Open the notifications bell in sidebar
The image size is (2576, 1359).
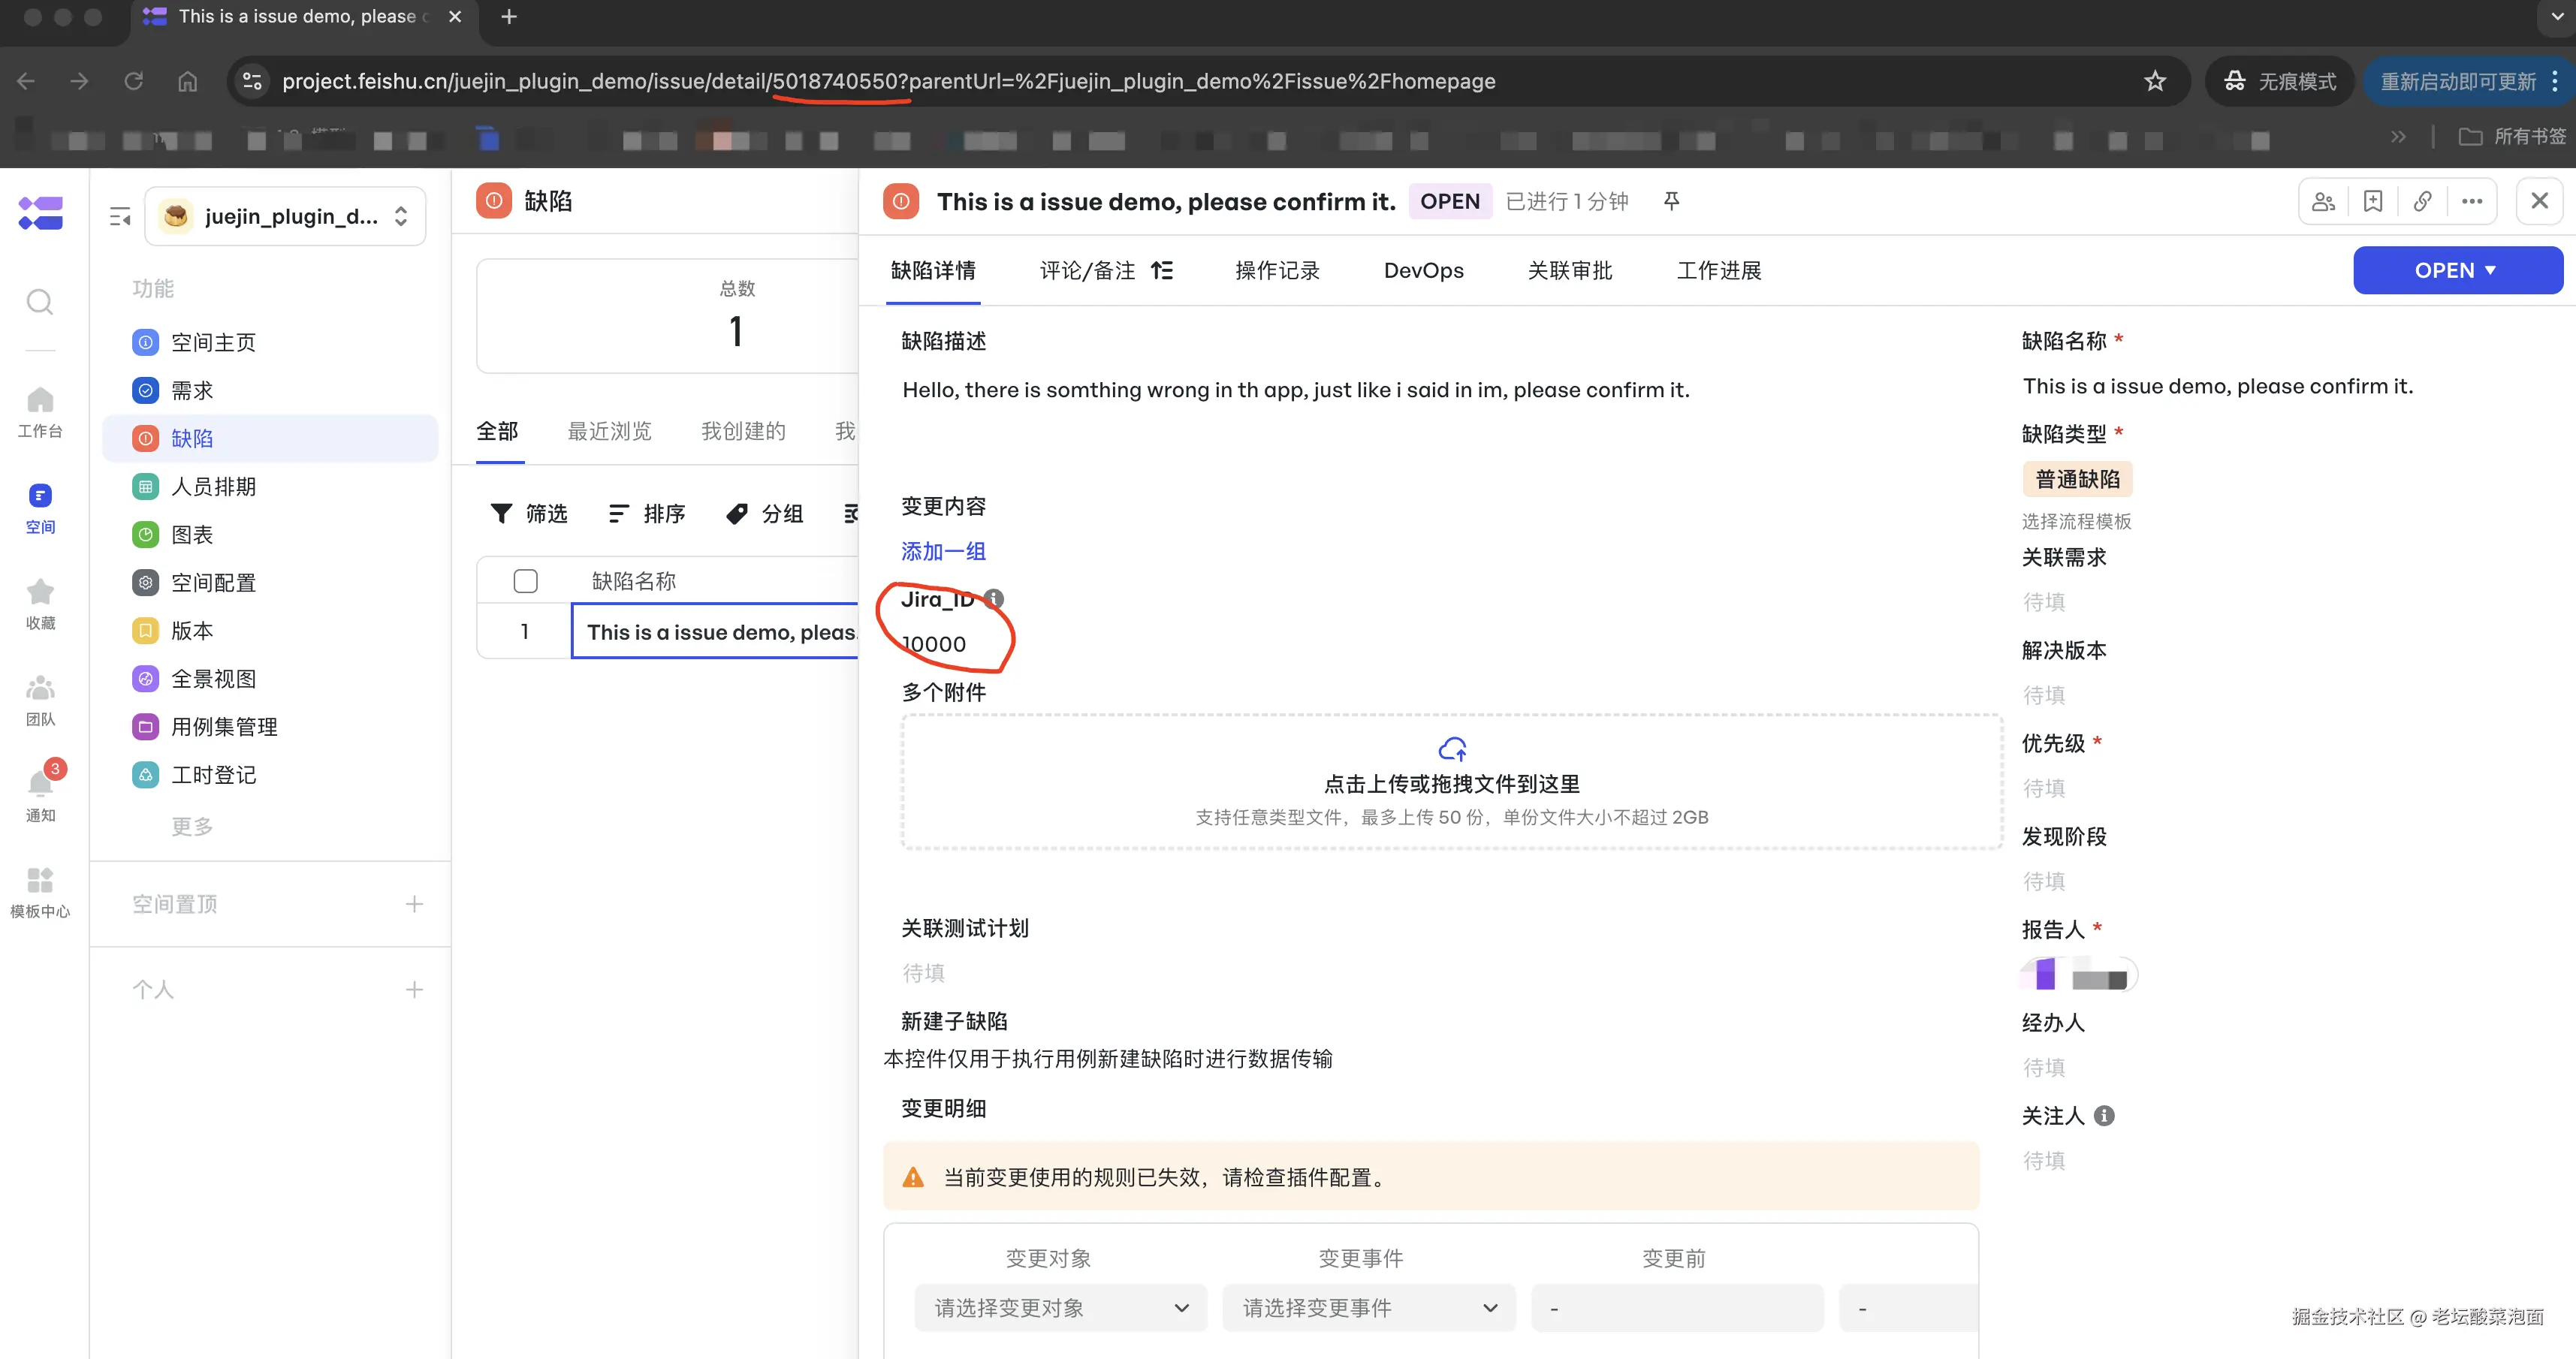pyautogui.click(x=40, y=784)
